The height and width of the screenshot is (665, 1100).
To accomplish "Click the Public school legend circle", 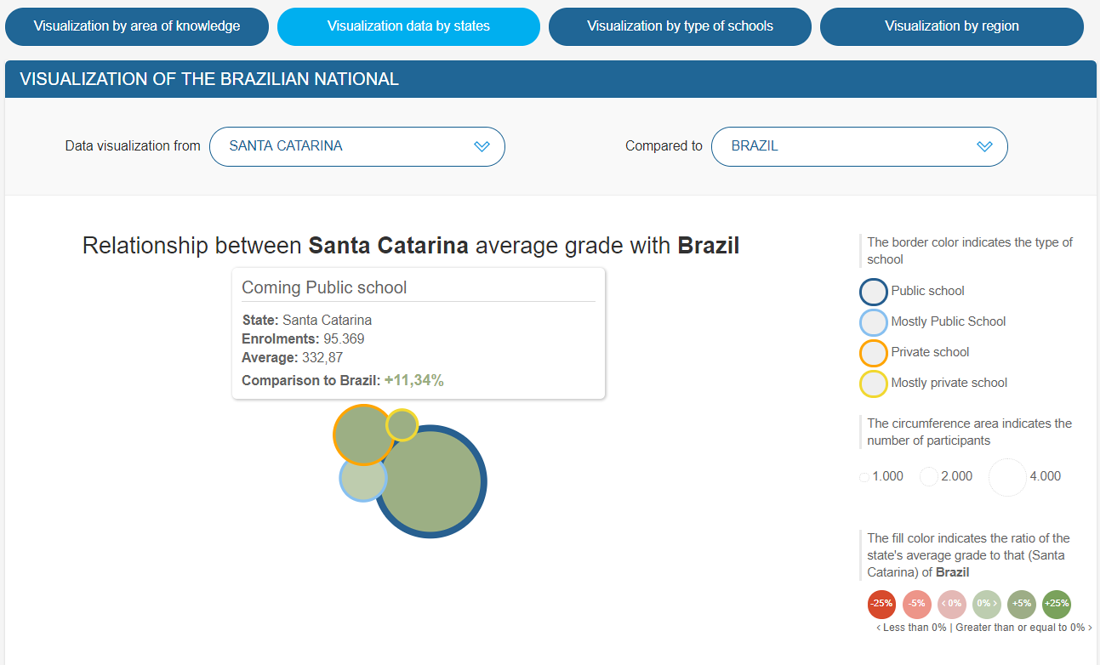I will [874, 292].
